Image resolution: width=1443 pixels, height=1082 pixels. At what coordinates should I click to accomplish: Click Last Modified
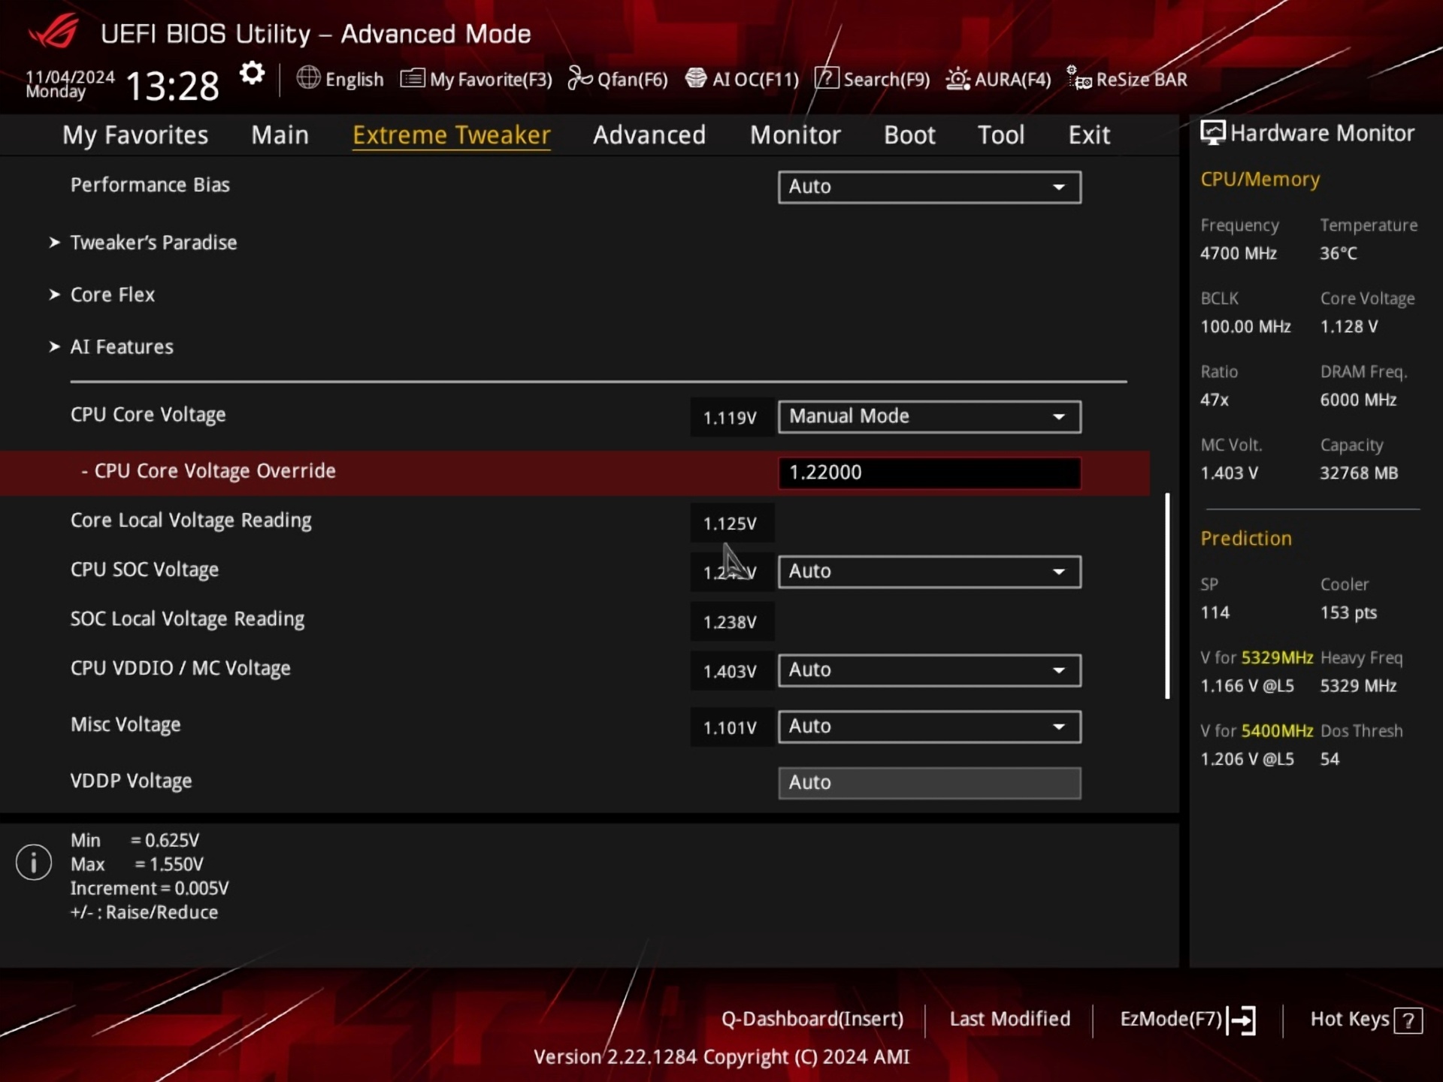[1009, 1019]
